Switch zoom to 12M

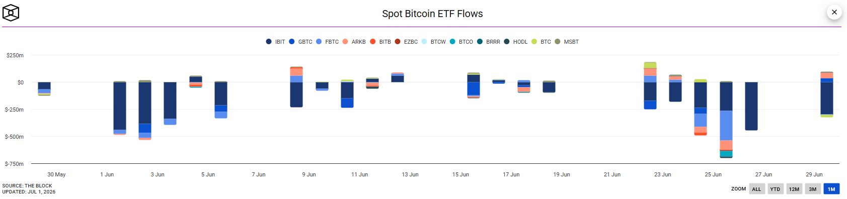794,189
